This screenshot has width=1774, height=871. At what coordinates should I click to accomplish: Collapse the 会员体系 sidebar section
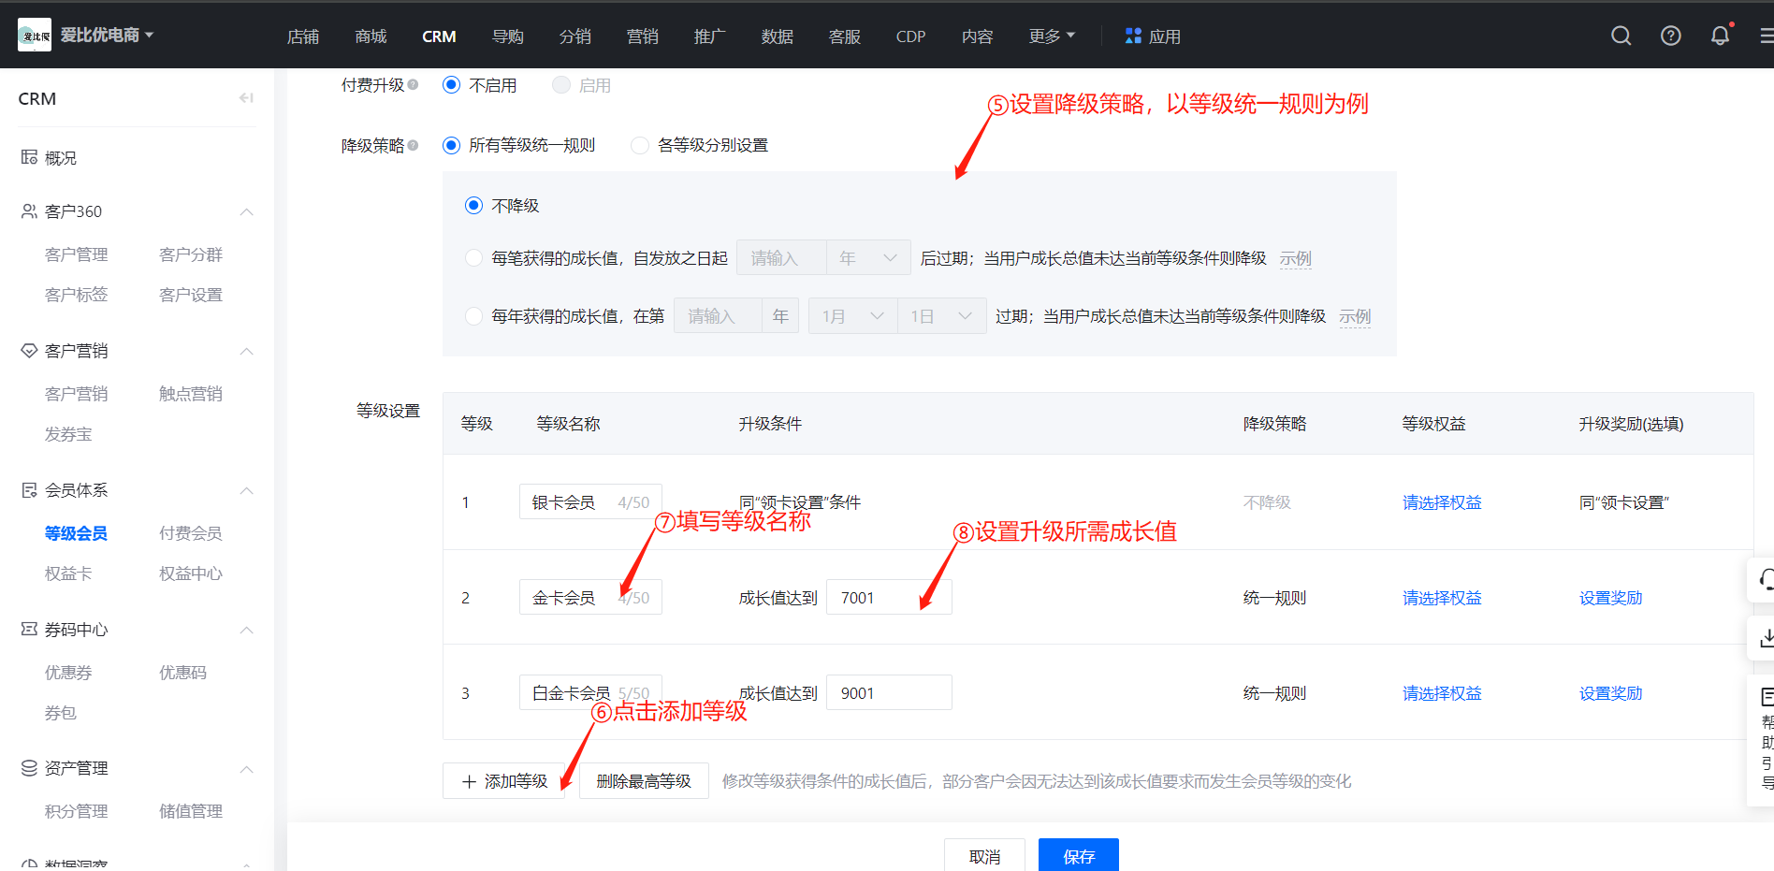[x=247, y=490]
